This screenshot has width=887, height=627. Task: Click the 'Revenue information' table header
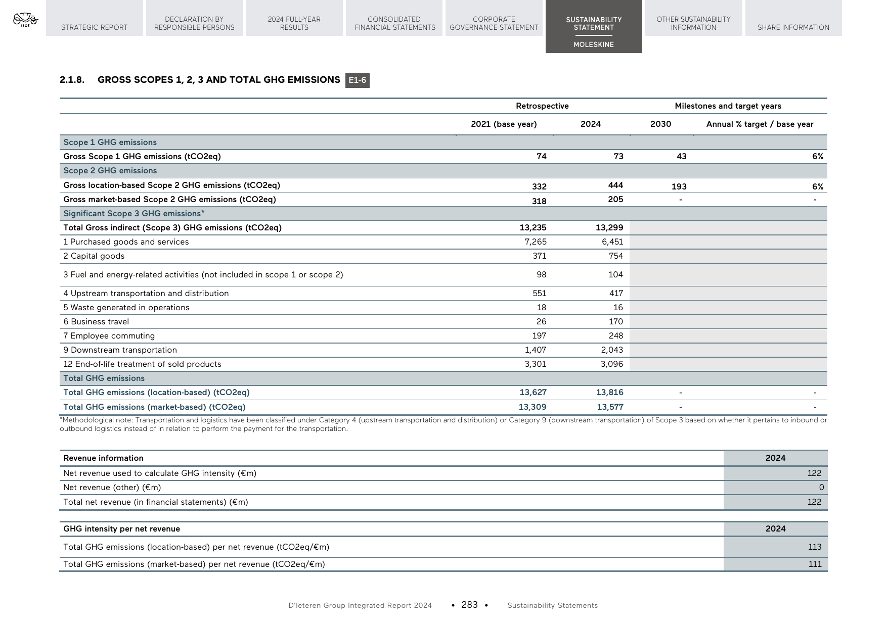[103, 458]
